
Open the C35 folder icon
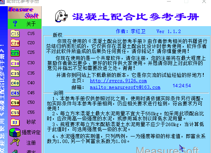pos(15,73)
